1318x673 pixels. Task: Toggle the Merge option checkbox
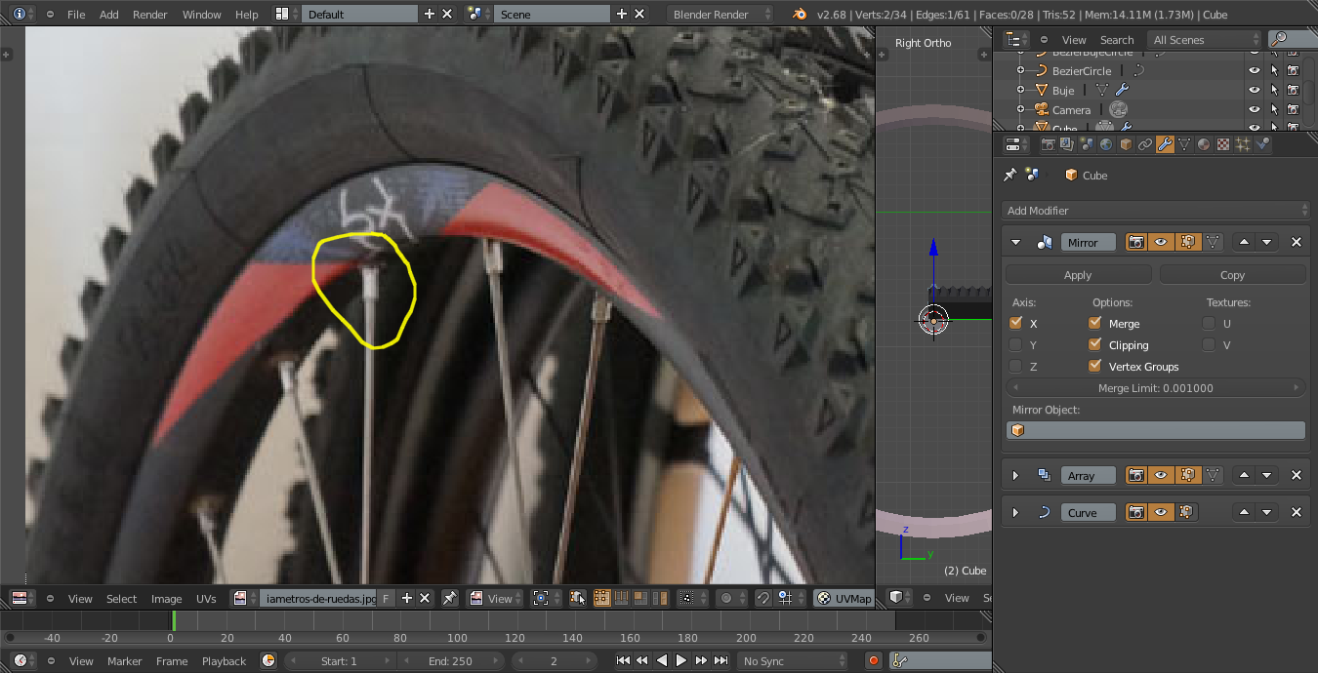(x=1094, y=323)
